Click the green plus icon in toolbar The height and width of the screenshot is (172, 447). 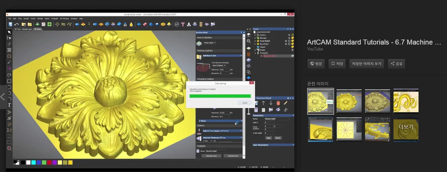click(x=50, y=24)
